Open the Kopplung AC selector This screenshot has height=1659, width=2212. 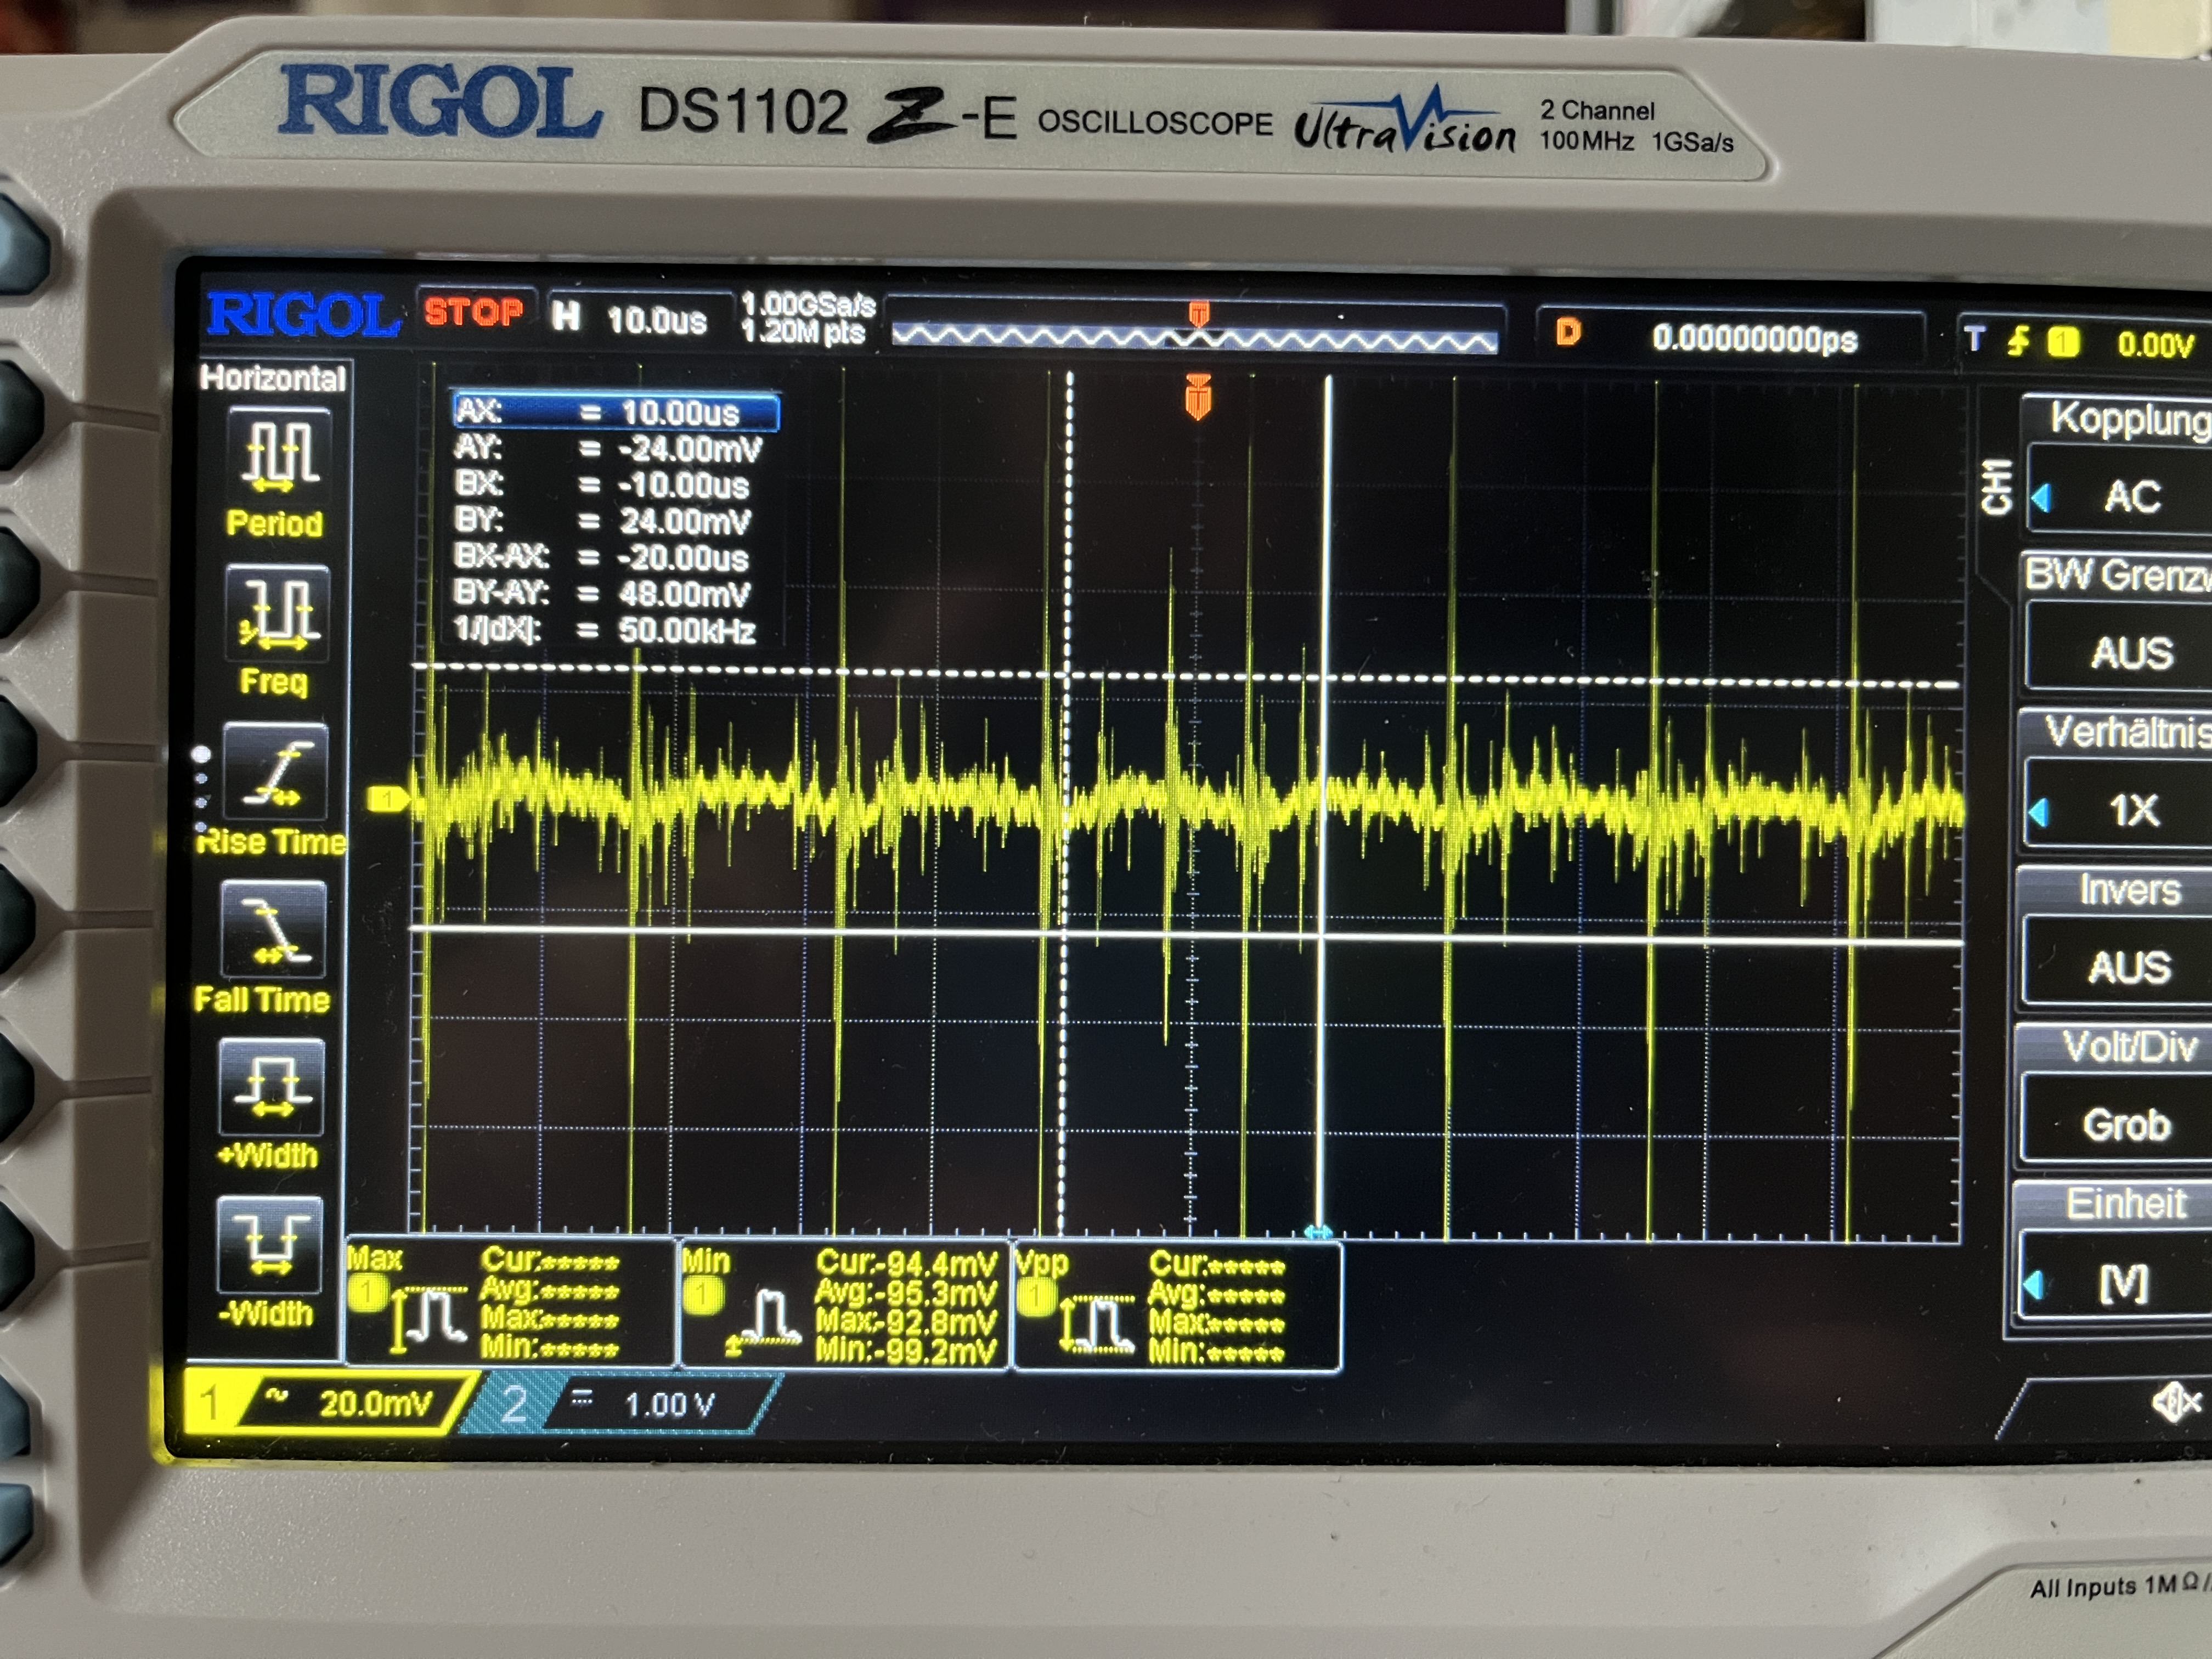pos(2131,496)
